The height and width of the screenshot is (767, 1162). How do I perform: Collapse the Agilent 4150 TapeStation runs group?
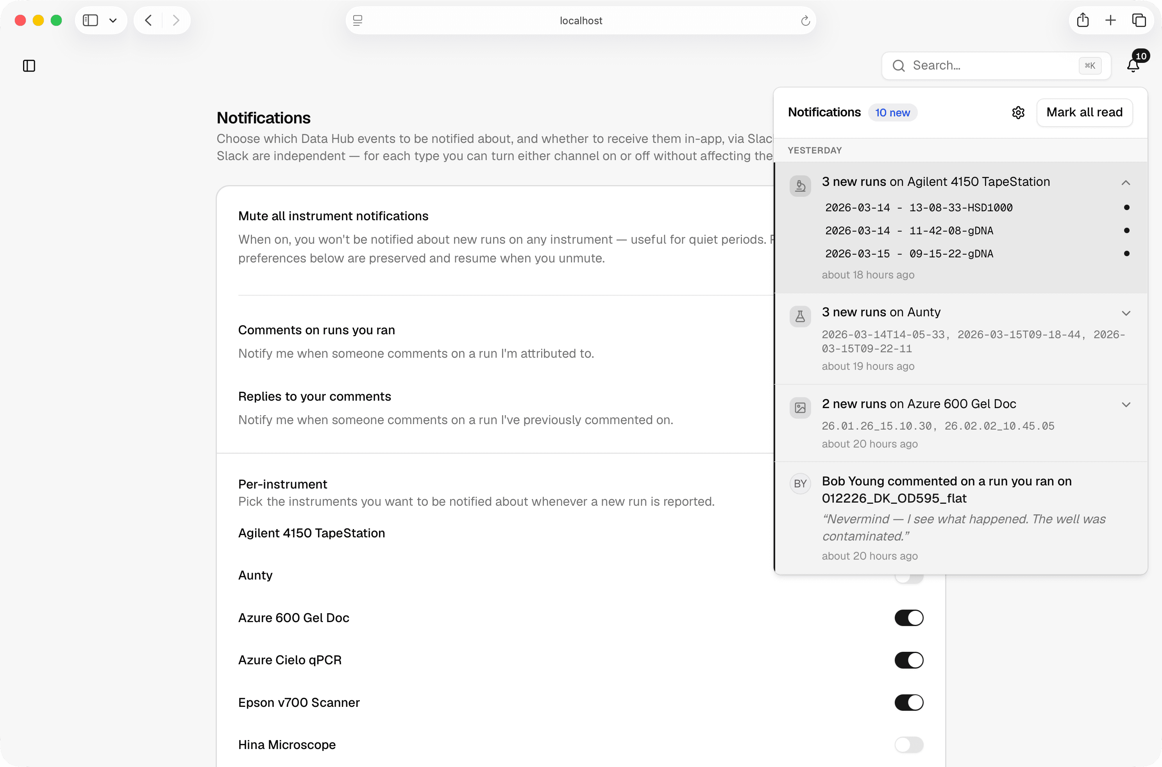(1126, 182)
